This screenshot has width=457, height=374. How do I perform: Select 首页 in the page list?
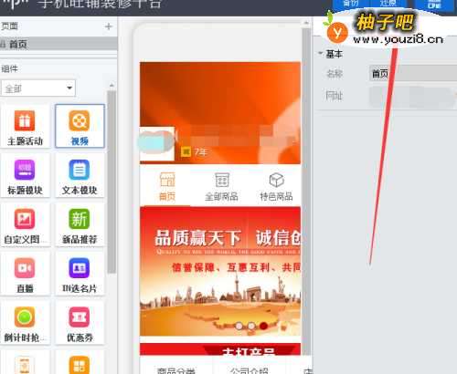tap(58, 45)
